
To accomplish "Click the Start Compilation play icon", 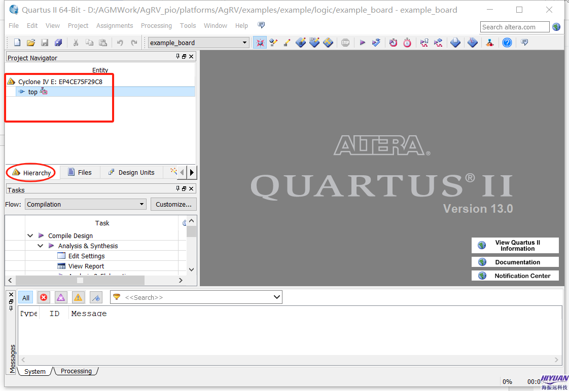I will (362, 43).
